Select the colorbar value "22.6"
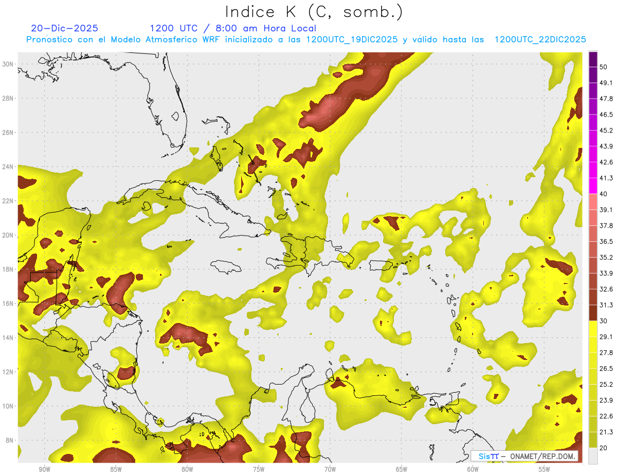Viewport: 617px width, 476px height. [x=607, y=416]
